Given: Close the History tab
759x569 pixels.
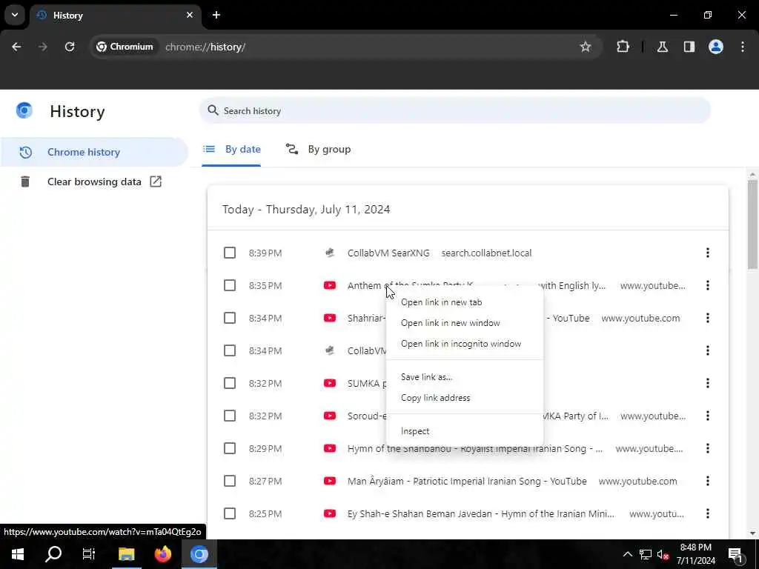Looking at the screenshot, I should 190,15.
